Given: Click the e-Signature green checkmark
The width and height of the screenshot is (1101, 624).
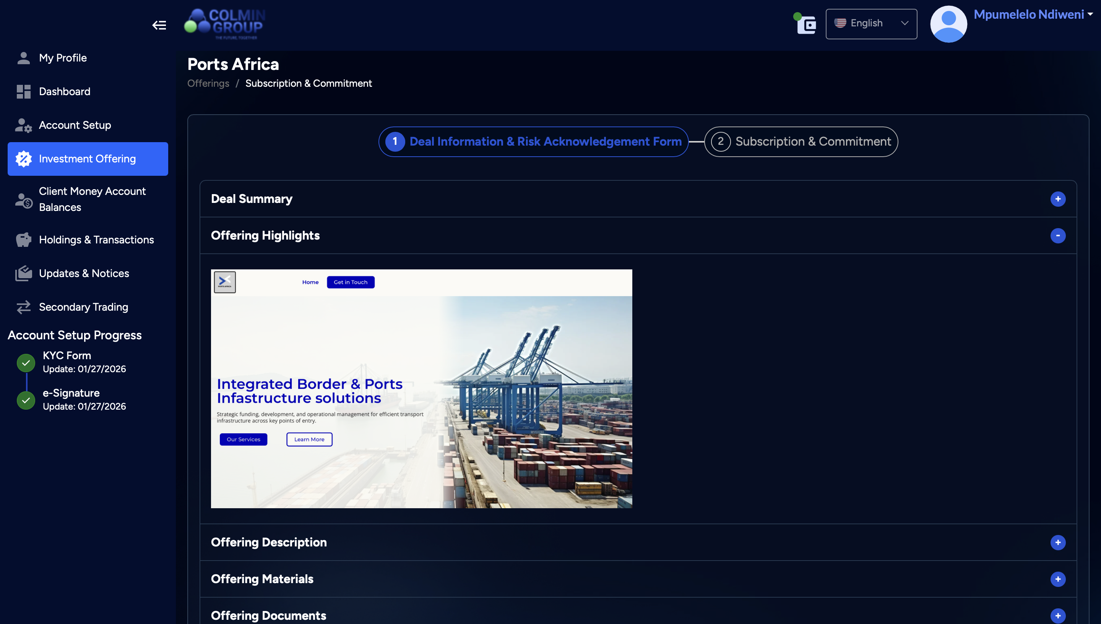Looking at the screenshot, I should pyautogui.click(x=26, y=400).
